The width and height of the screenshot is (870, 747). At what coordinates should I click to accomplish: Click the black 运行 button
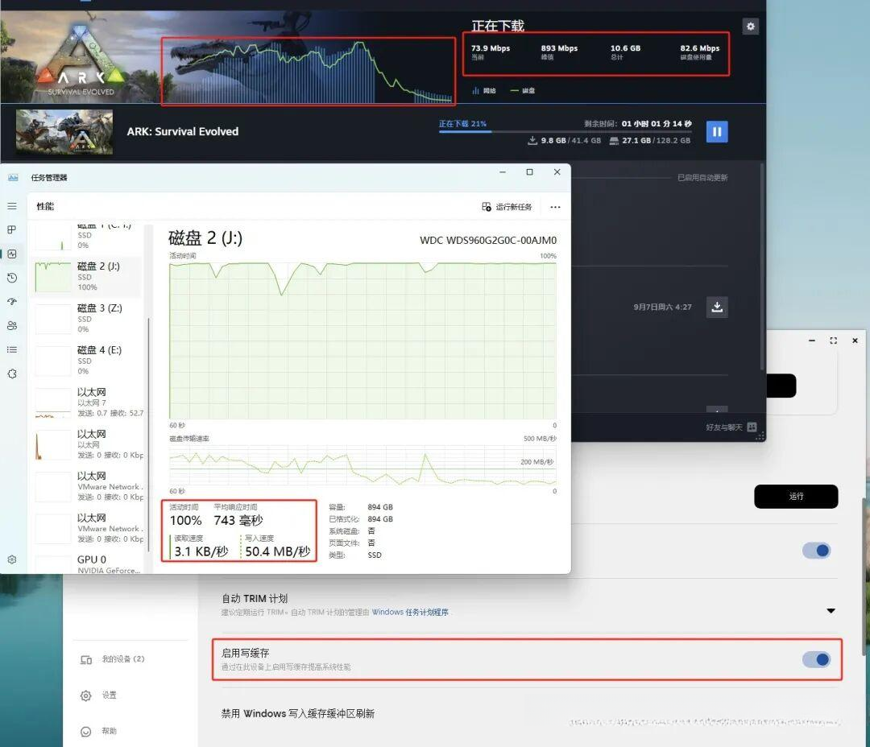point(796,497)
